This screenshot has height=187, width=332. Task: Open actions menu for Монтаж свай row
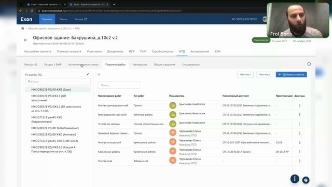[300, 161]
